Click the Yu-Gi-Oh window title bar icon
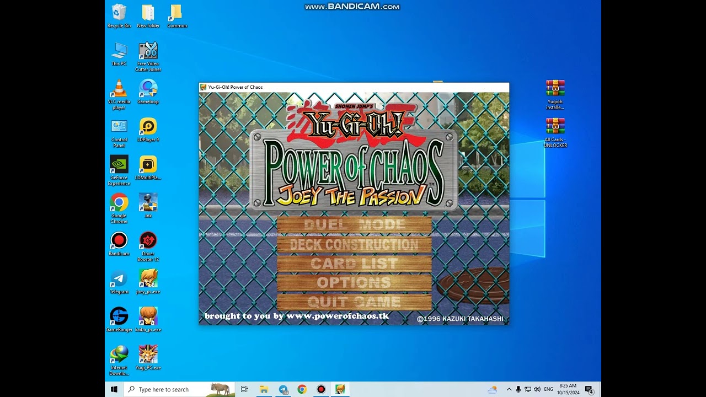 [204, 87]
